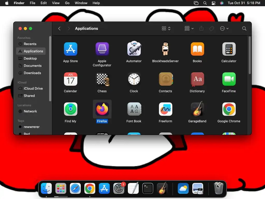The image size is (265, 199).
Task: Select the Contacts app icon
Action: click(166, 79)
